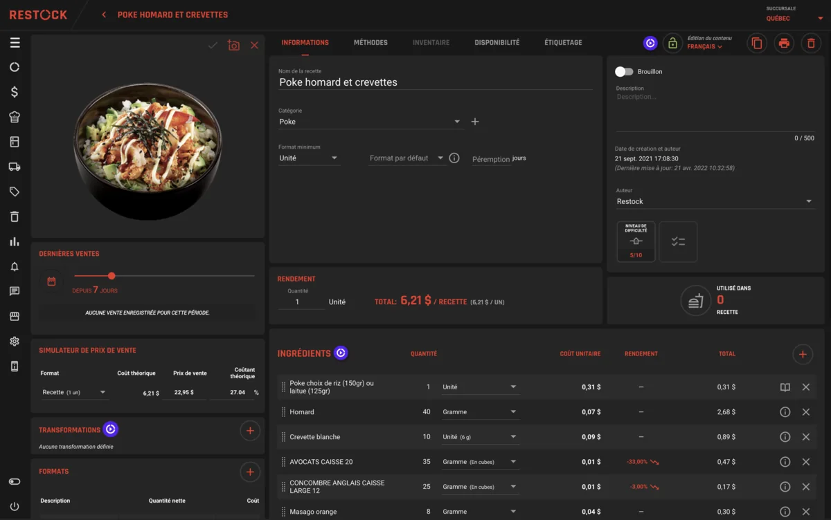
Task: Add a category with the plus beside Poke
Action: [x=475, y=122]
